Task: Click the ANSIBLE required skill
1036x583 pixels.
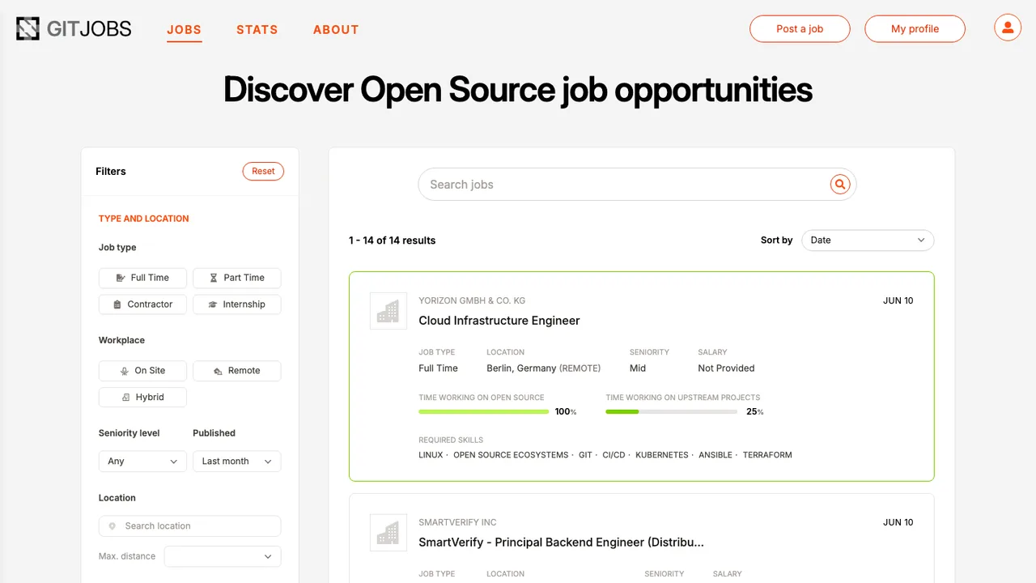Action: pyautogui.click(x=715, y=455)
